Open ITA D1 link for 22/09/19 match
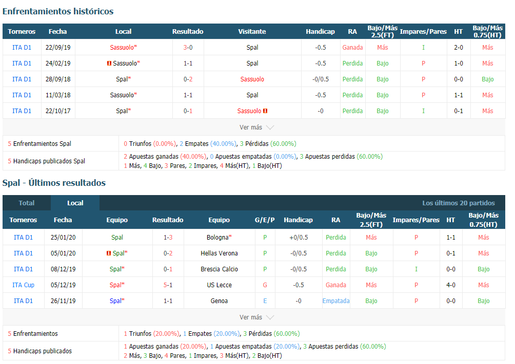 pos(22,48)
